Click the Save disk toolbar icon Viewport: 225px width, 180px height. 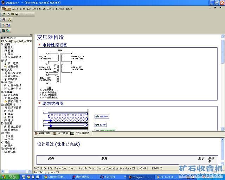pyautogui.click(x=17, y=14)
